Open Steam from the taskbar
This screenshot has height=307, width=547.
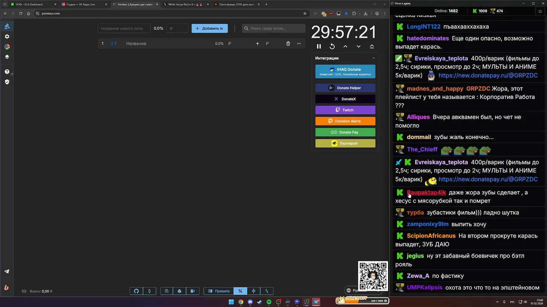259,302
